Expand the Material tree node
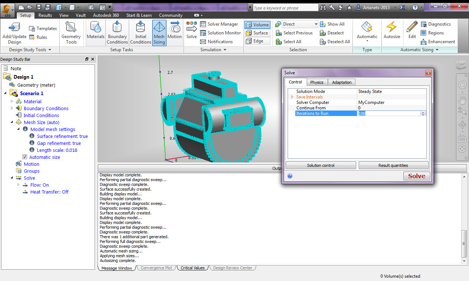Image resolution: width=469 pixels, height=281 pixels. 12,101
